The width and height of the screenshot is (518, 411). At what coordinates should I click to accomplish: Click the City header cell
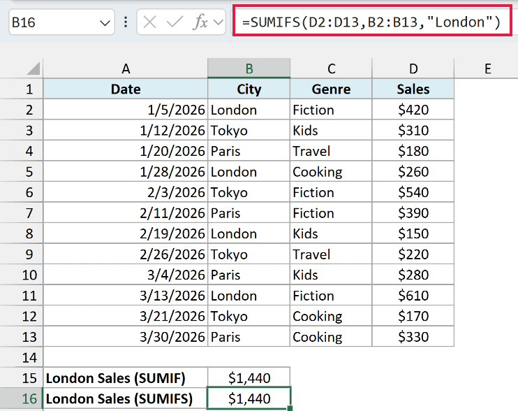pyautogui.click(x=249, y=89)
